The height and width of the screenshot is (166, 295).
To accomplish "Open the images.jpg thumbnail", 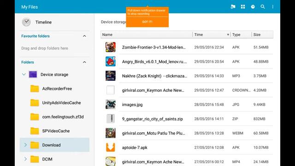I will click(111, 104).
